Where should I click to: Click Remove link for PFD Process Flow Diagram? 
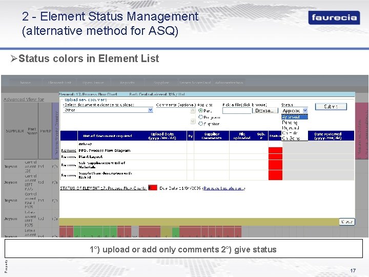tap(69, 150)
